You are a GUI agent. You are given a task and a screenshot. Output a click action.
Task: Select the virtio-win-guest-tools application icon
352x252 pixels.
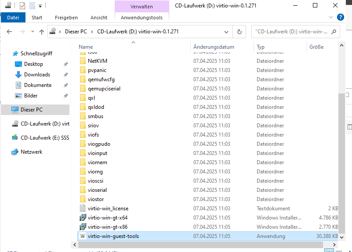(83, 236)
